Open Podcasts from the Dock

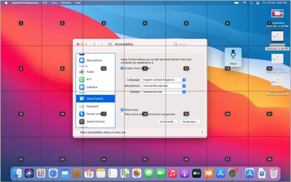point(184,173)
